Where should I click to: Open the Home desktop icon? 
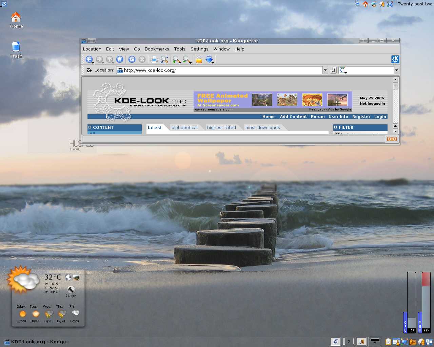[x=16, y=20]
